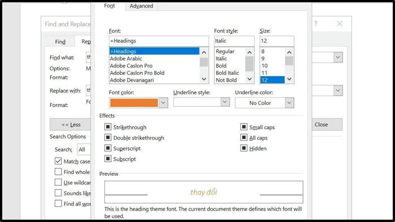Toggle the Strikethrough checkbox
395x222 pixels.
(x=108, y=127)
